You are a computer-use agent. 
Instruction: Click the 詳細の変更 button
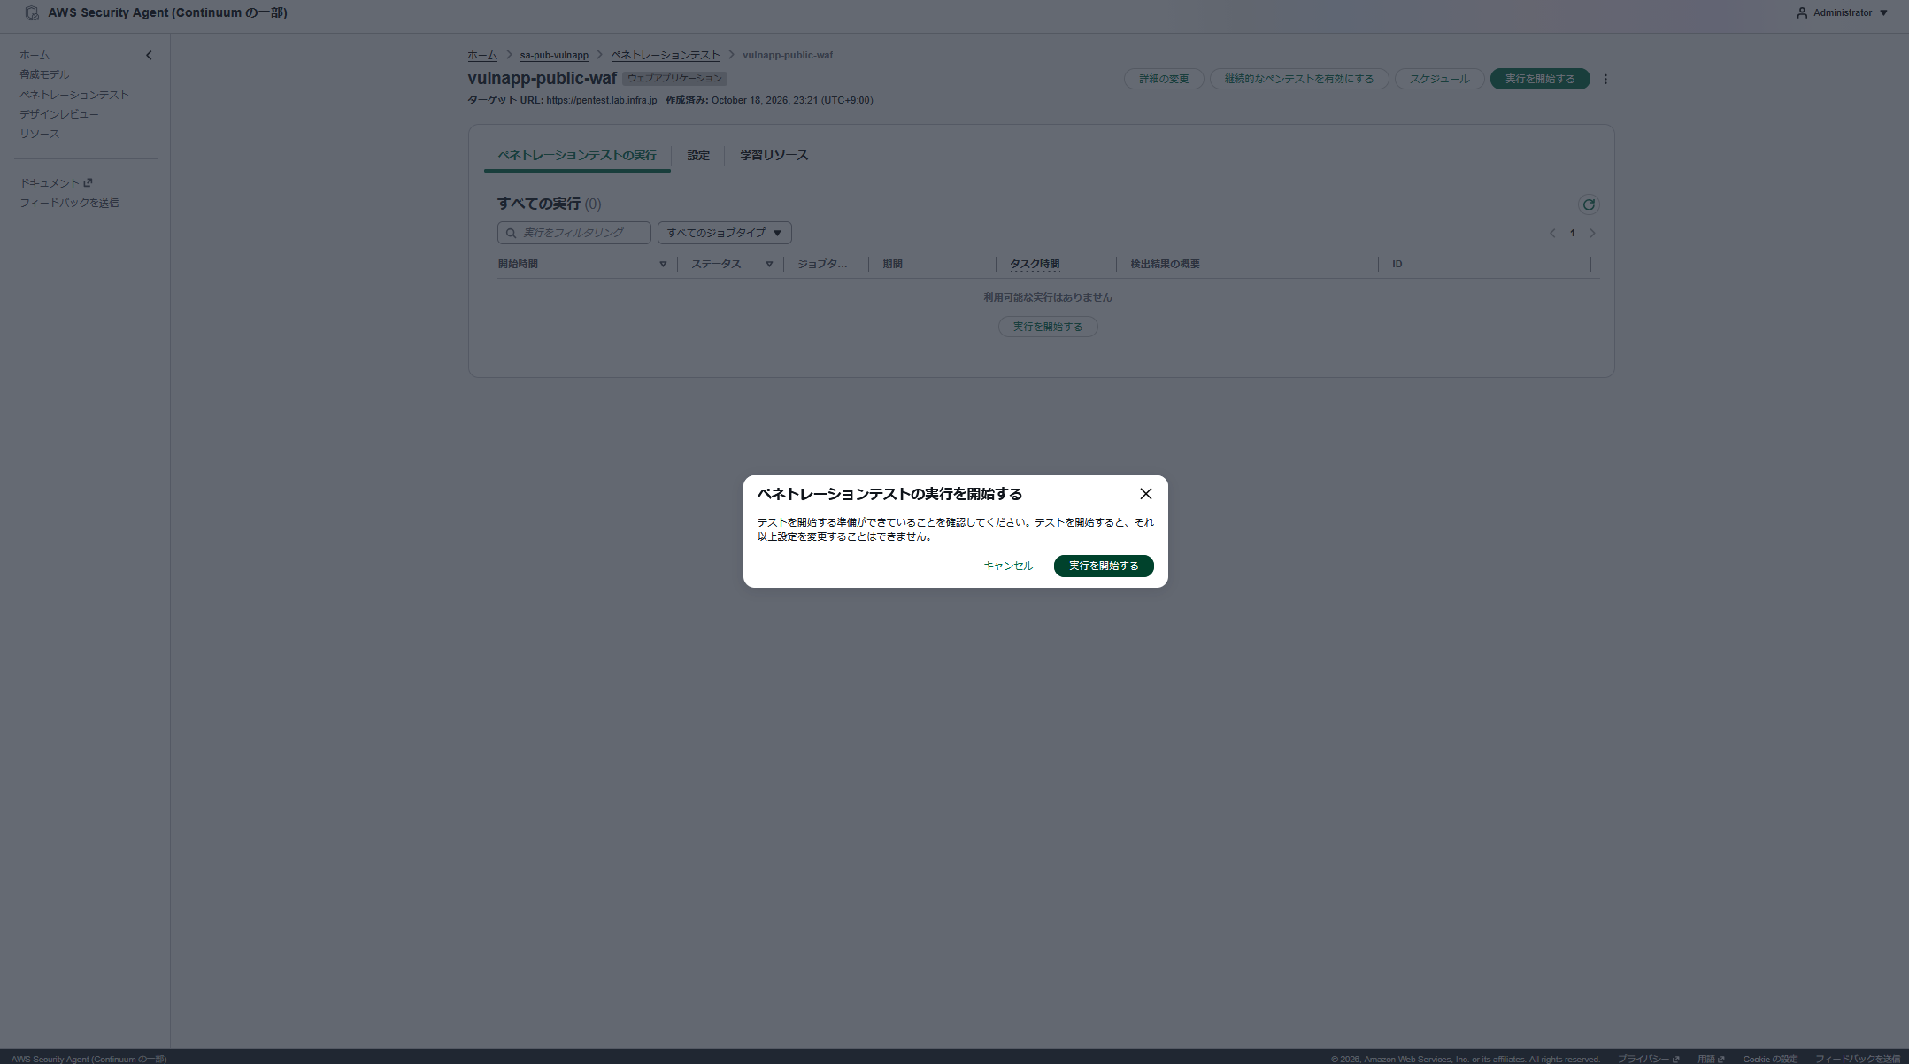[x=1164, y=79]
